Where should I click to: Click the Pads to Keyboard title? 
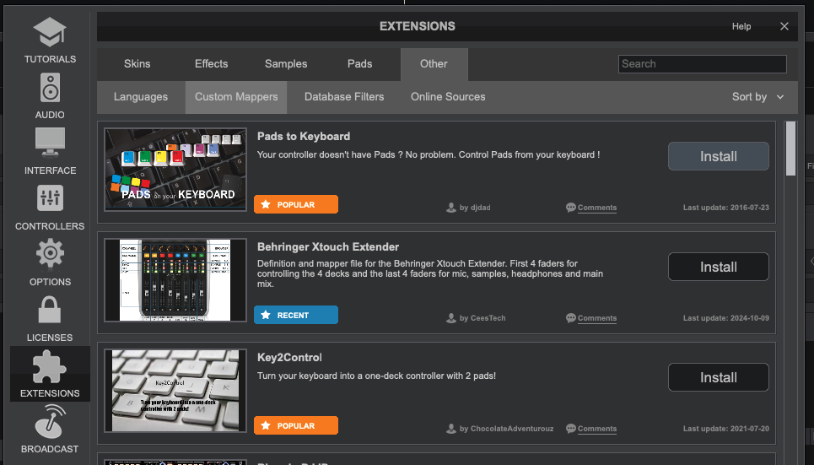pyautogui.click(x=304, y=136)
